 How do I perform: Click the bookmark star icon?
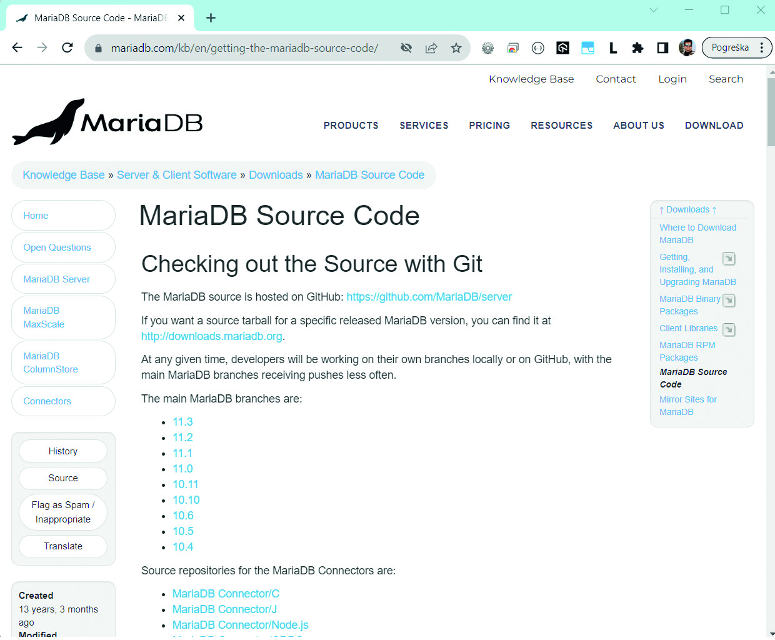pyautogui.click(x=456, y=48)
